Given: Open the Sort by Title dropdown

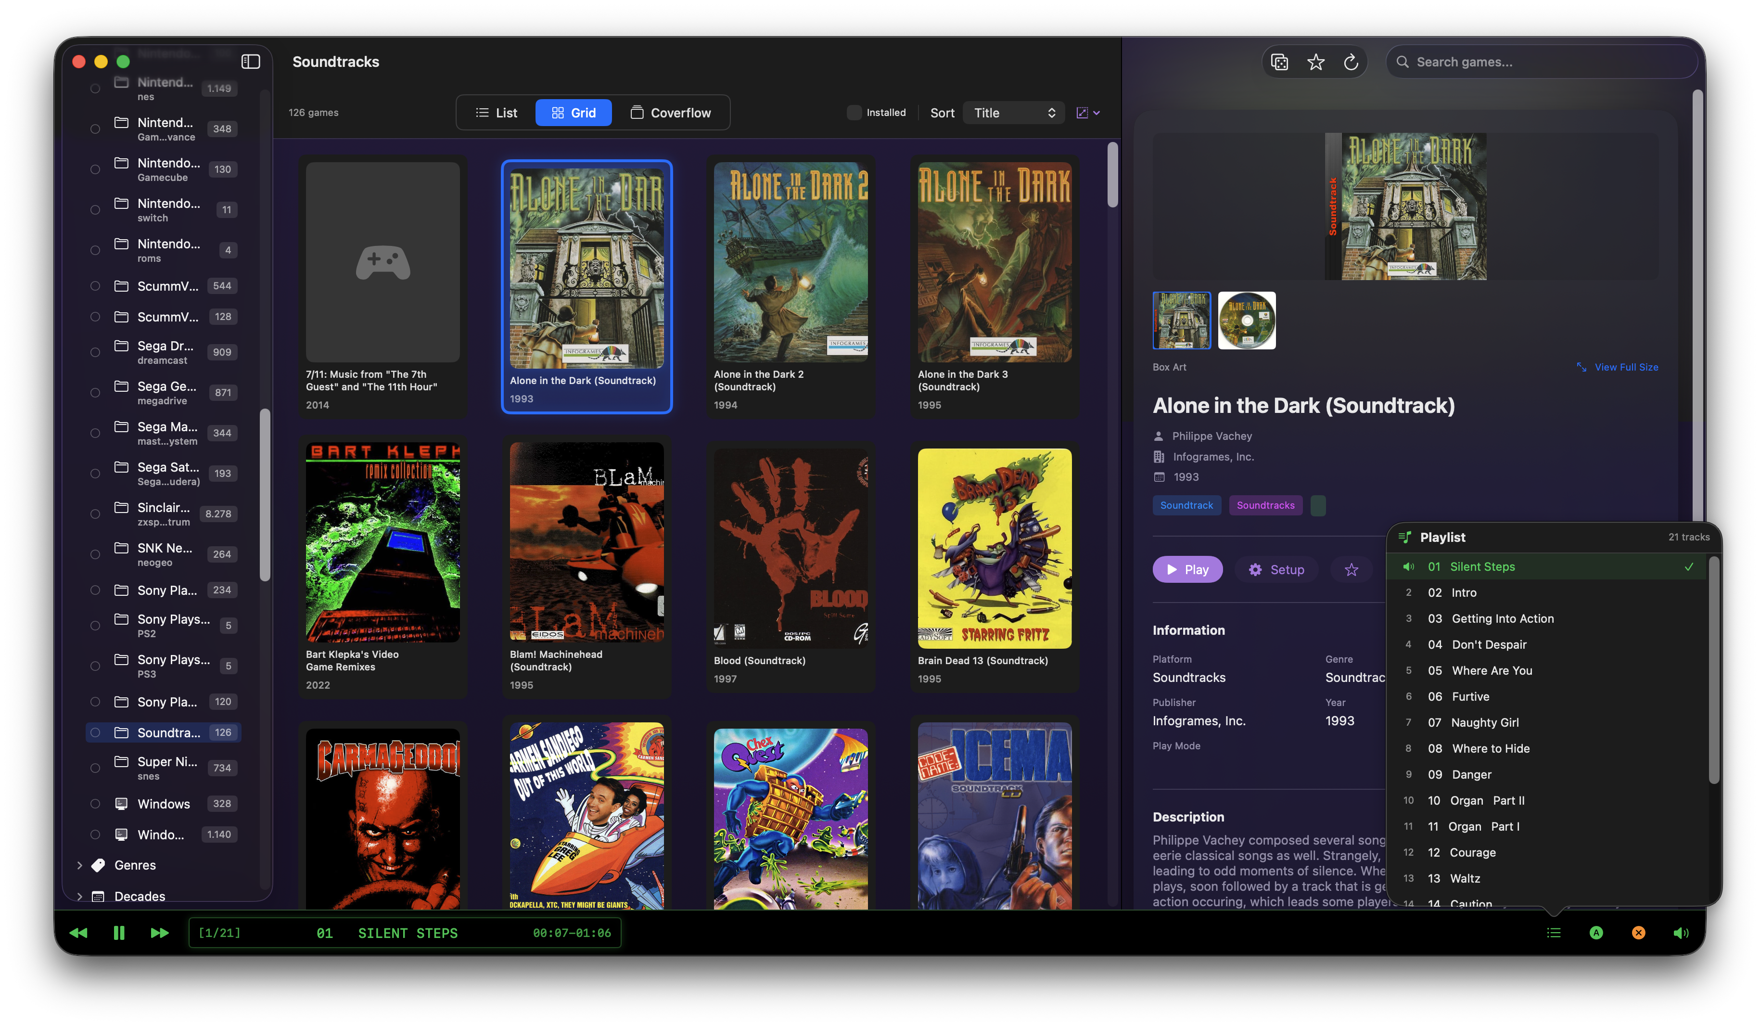Looking at the screenshot, I should [1013, 113].
